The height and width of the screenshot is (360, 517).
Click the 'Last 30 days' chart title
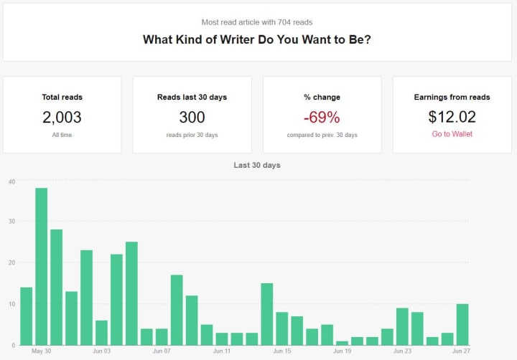click(256, 165)
